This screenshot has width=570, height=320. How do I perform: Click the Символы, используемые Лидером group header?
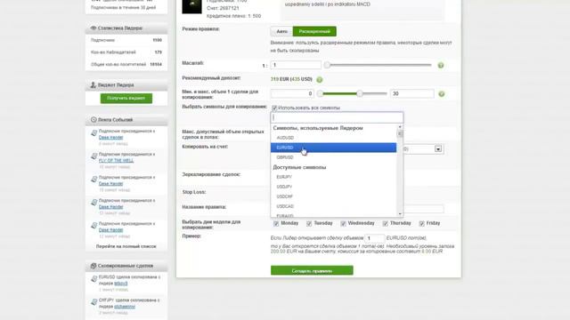318,128
